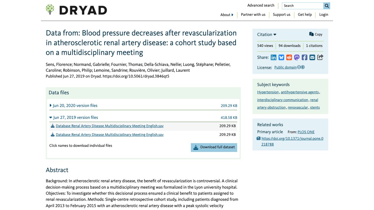374x210 pixels.
Task: Click the '1 citations' count
Action: [314, 46]
